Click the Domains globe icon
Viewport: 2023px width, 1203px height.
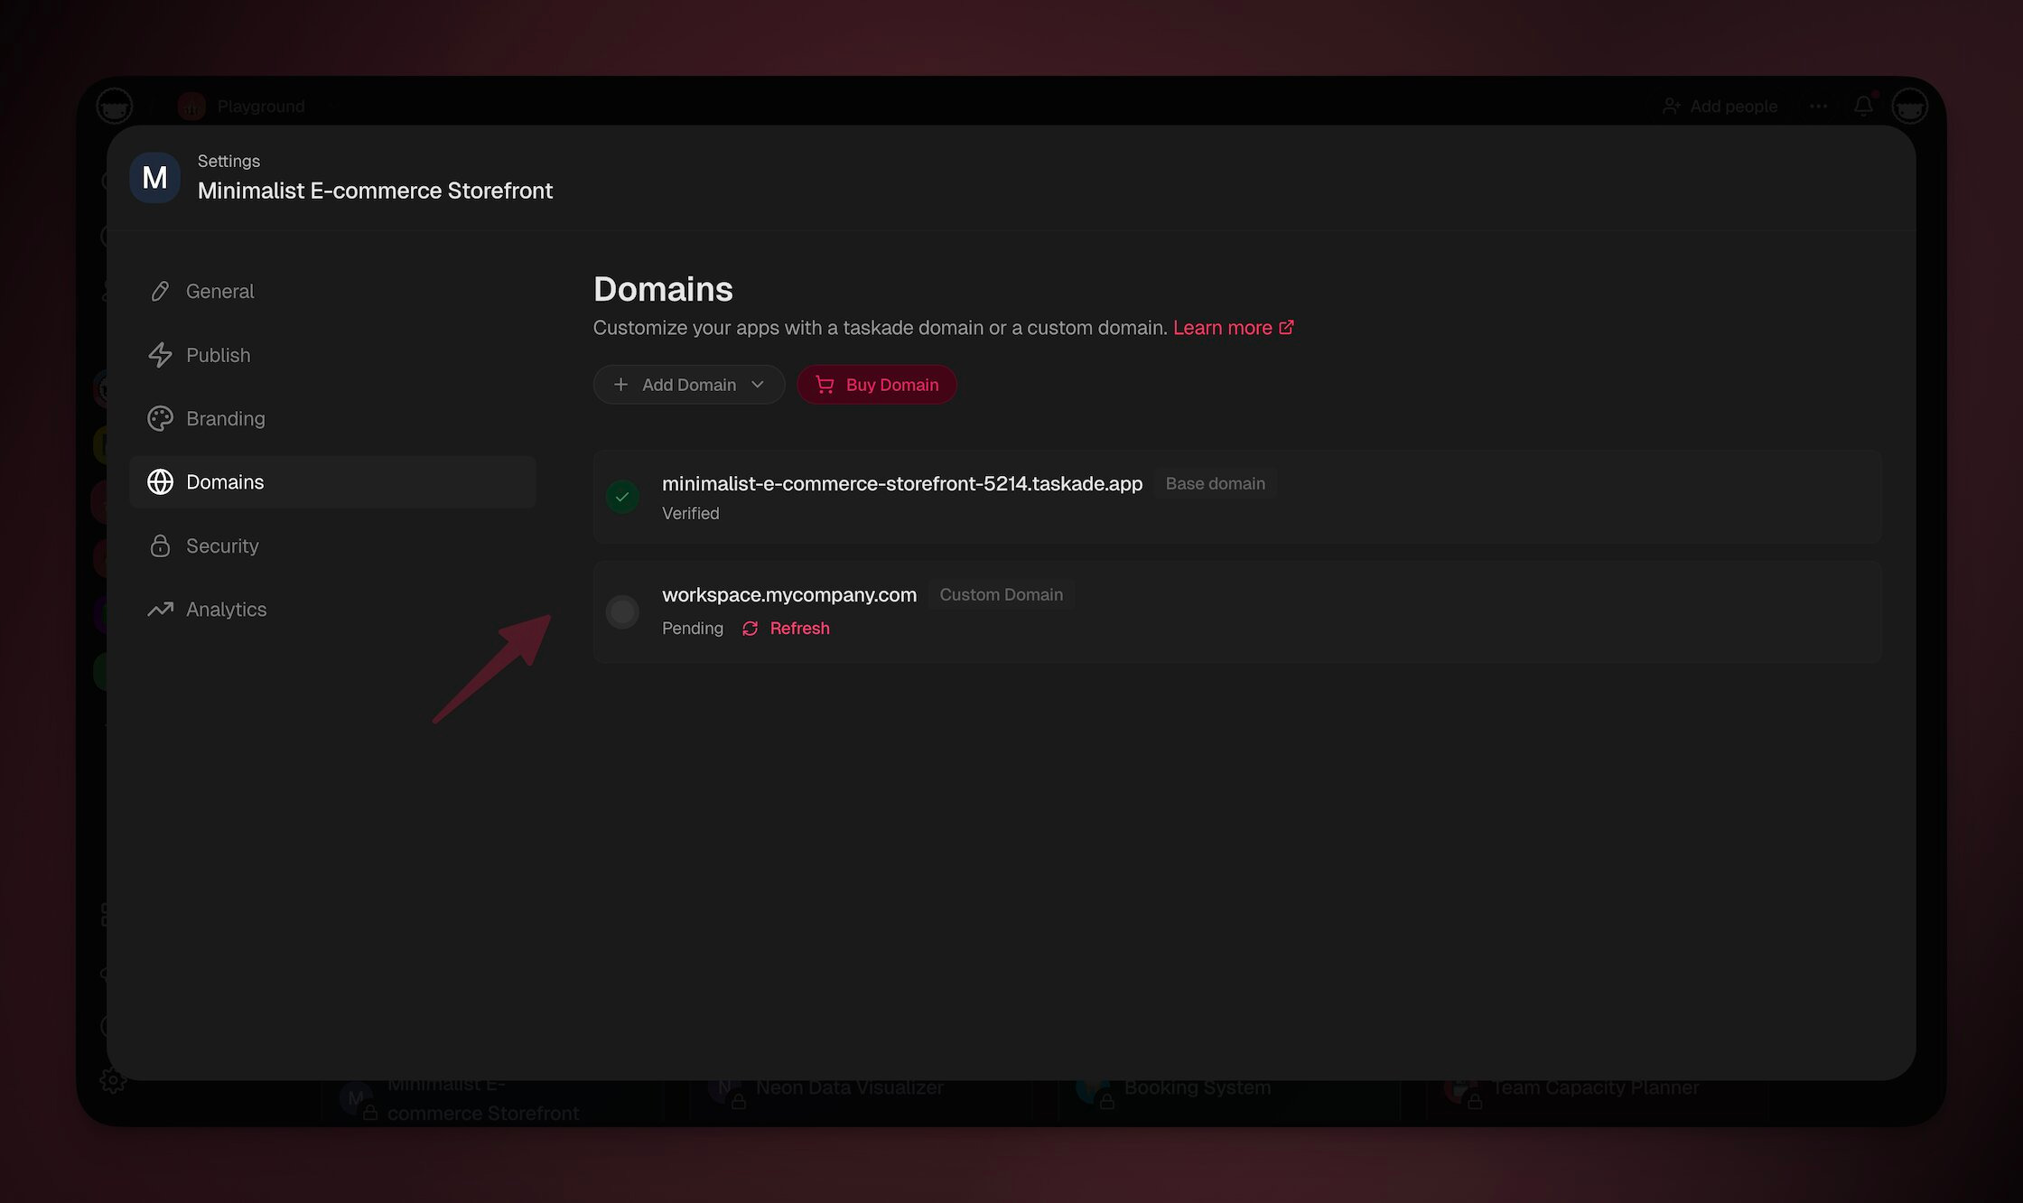pos(161,482)
